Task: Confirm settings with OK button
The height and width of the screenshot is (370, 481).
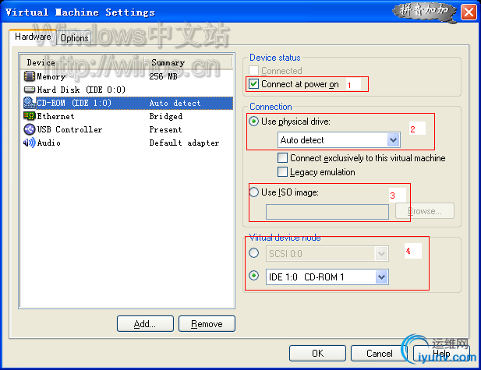Action: point(317,353)
